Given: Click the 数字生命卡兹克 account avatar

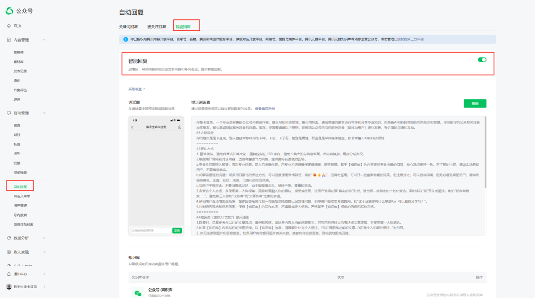Looking at the screenshot, I should tap(9, 287).
